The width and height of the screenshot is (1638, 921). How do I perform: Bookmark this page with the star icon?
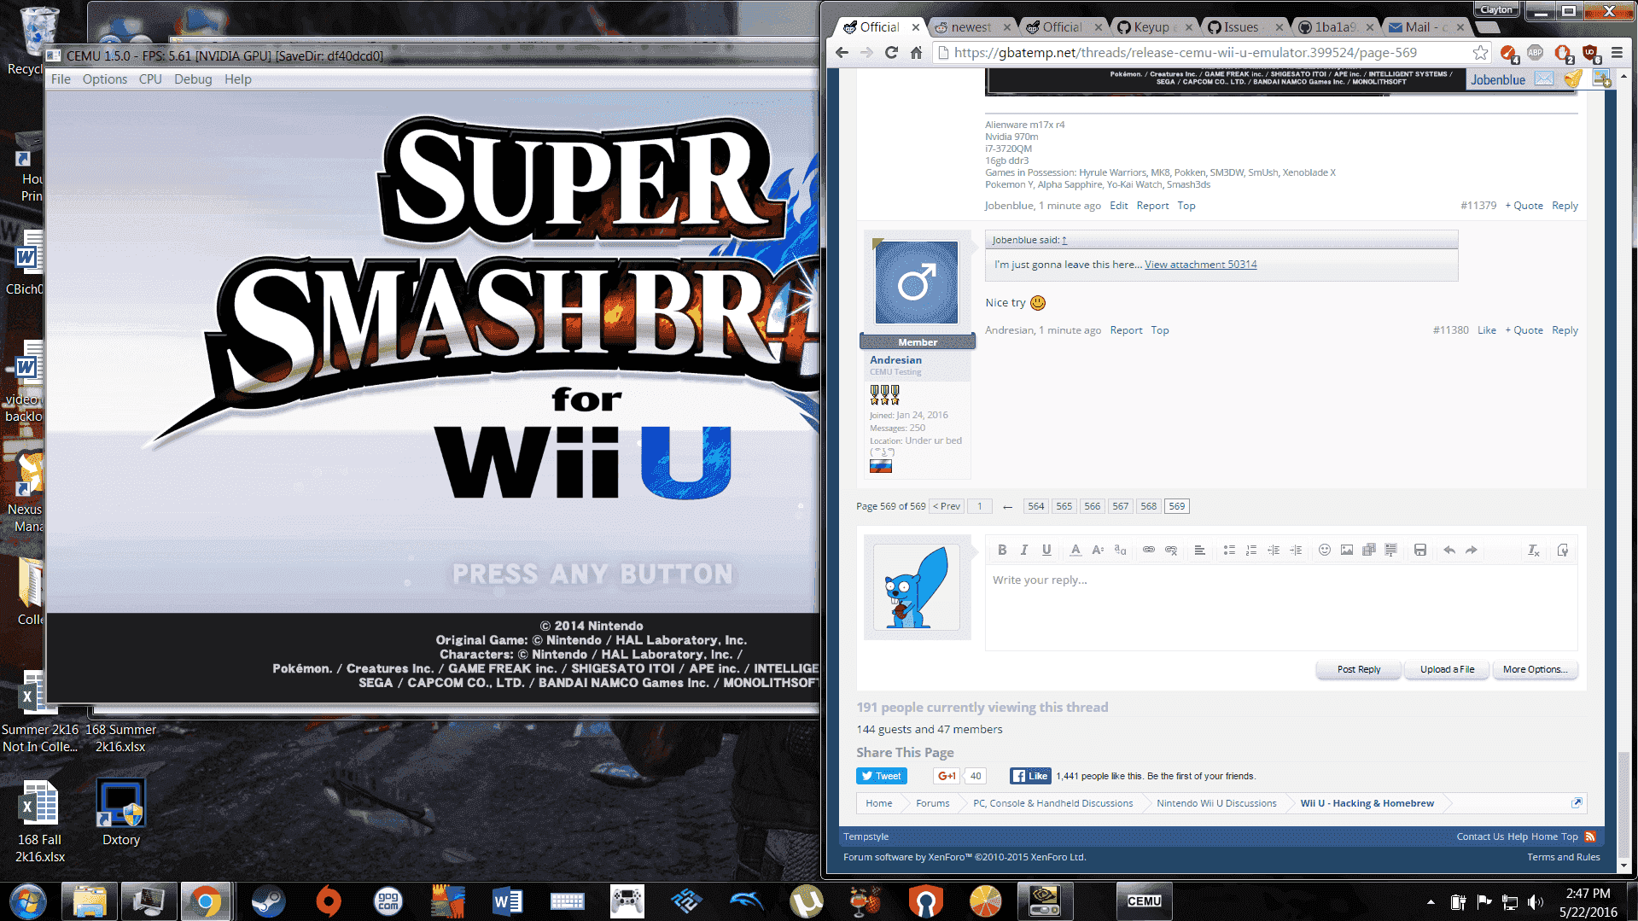coord(1480,53)
